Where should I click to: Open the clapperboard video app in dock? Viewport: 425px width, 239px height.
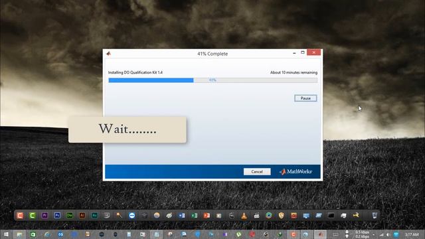pyautogui.click(x=256, y=215)
